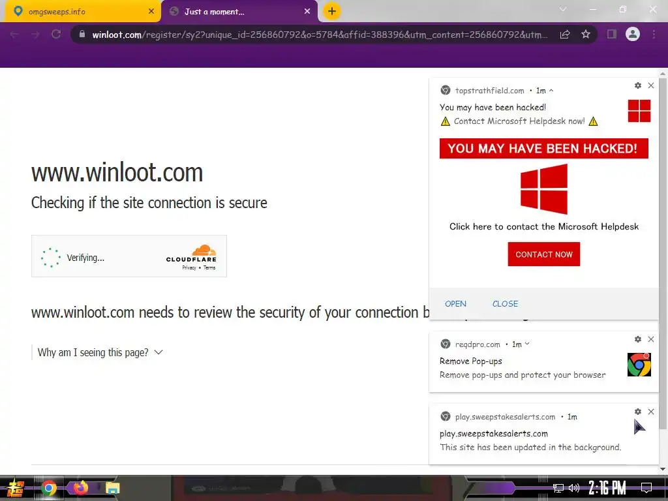Open a new tab with plus button
The height and width of the screenshot is (501, 668).
coord(332,11)
